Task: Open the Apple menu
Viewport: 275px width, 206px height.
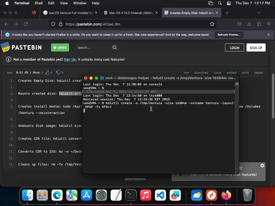Action: coord(7,3)
